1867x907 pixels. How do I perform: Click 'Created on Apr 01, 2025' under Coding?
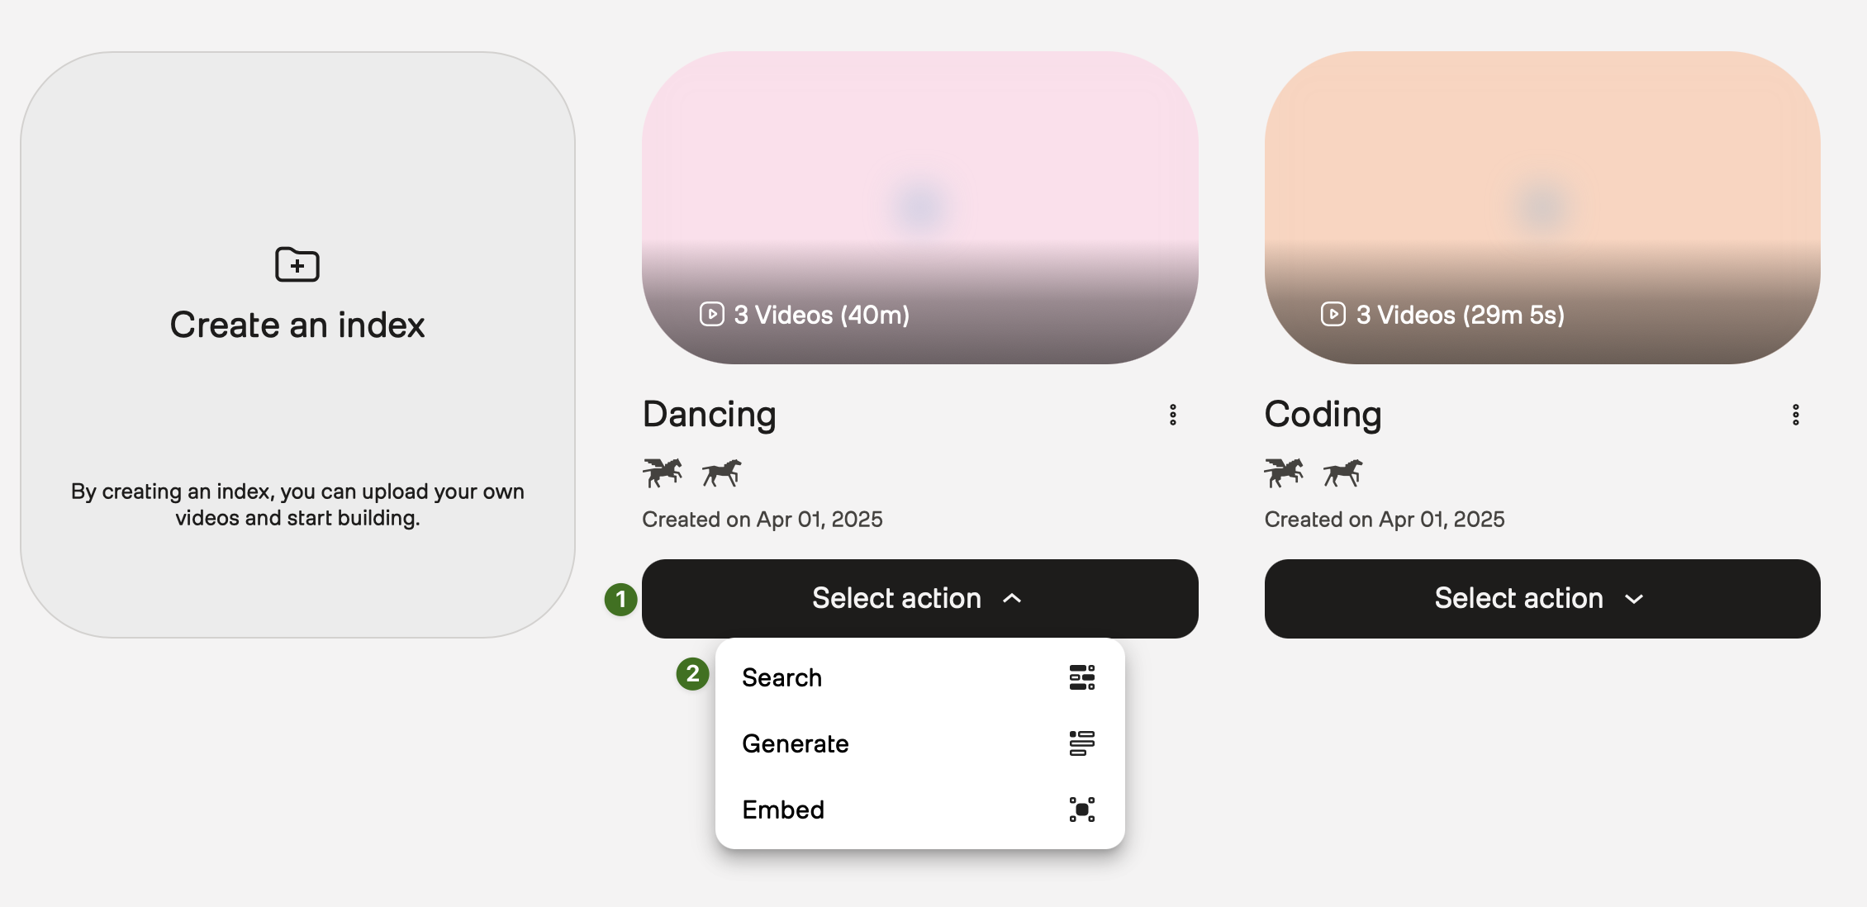pos(1385,520)
